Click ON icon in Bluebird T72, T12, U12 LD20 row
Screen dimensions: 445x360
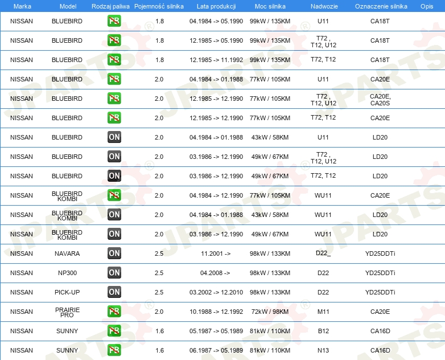[114, 156]
